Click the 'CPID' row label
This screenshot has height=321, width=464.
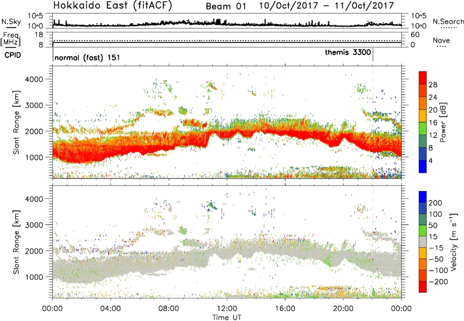click(x=13, y=55)
